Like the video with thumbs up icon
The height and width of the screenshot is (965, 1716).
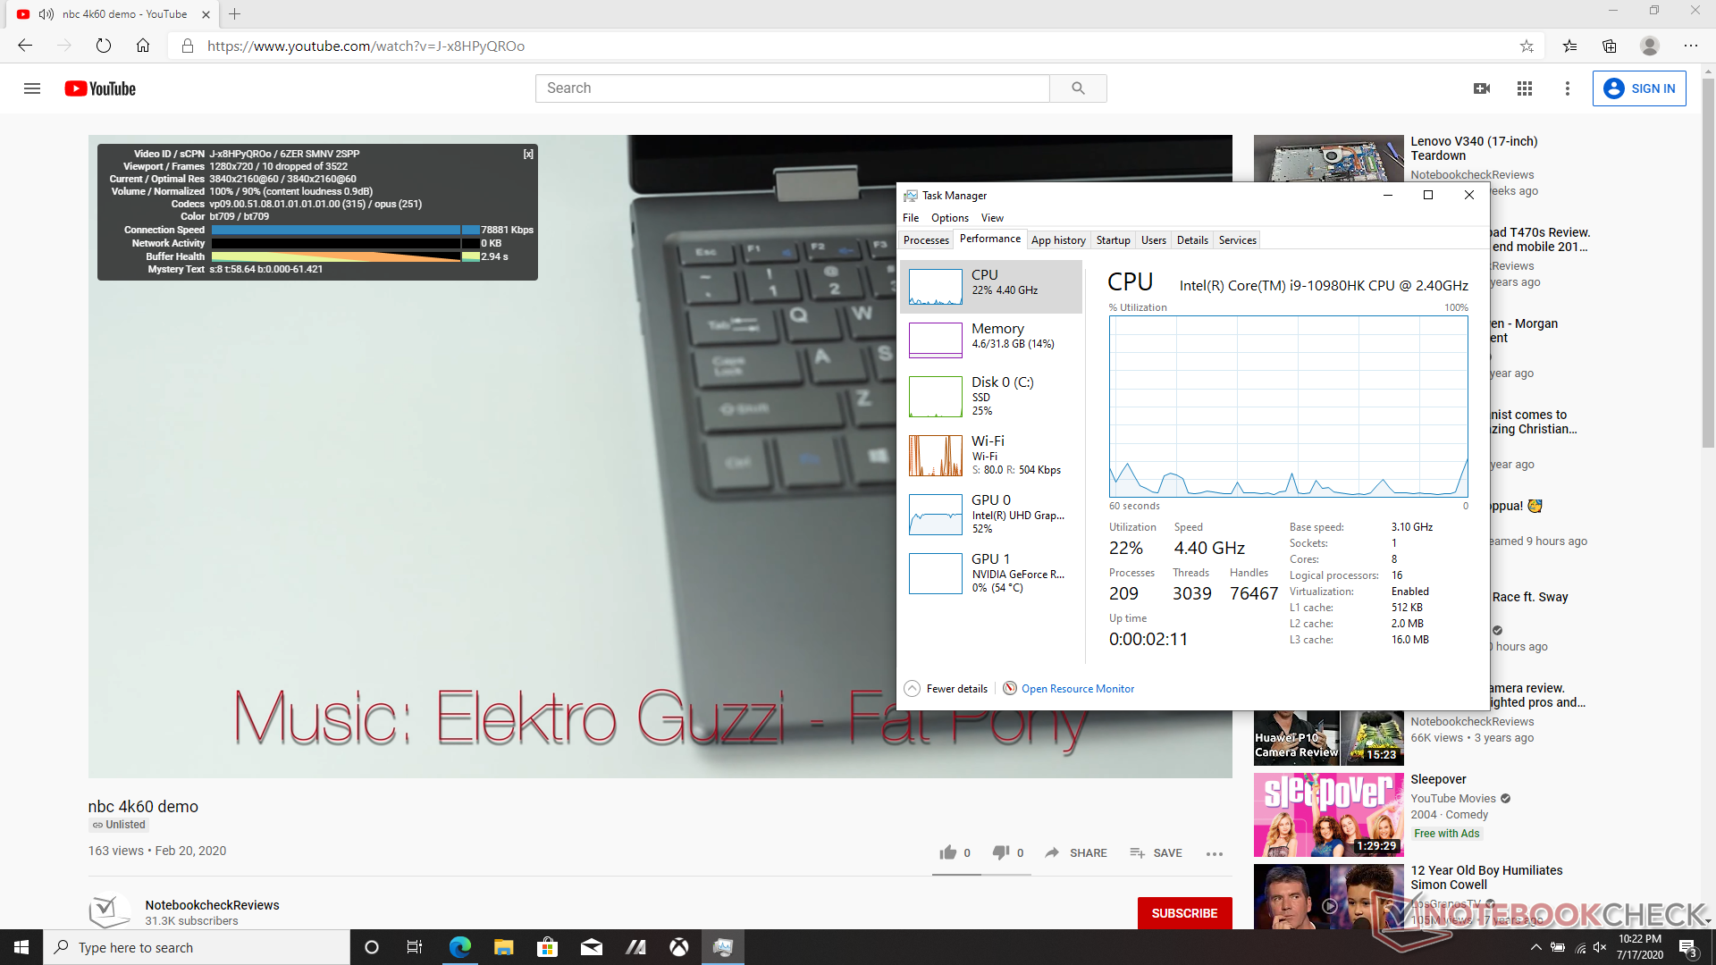click(x=948, y=852)
